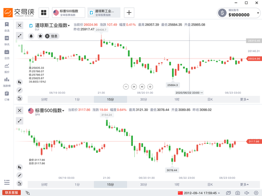
Task: Select the drawing pencil tool in 道琼斯 chart
Action: [20, 90]
